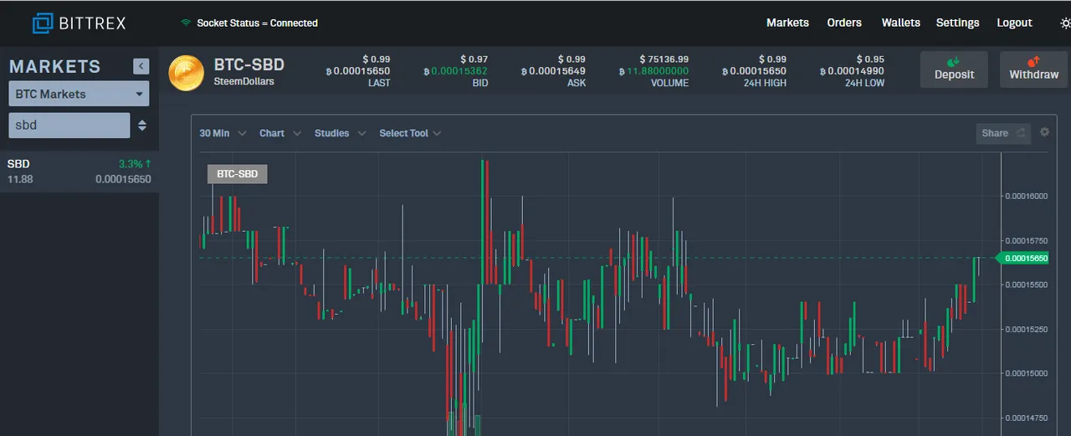Click the BTC-SBD market title
Viewport: 1071px width, 436px height.
tap(249, 65)
